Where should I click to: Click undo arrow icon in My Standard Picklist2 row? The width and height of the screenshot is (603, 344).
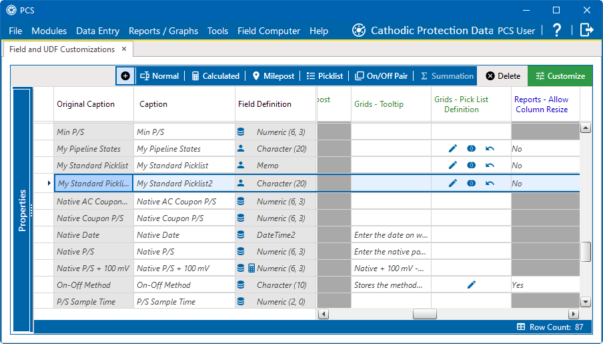tap(490, 184)
